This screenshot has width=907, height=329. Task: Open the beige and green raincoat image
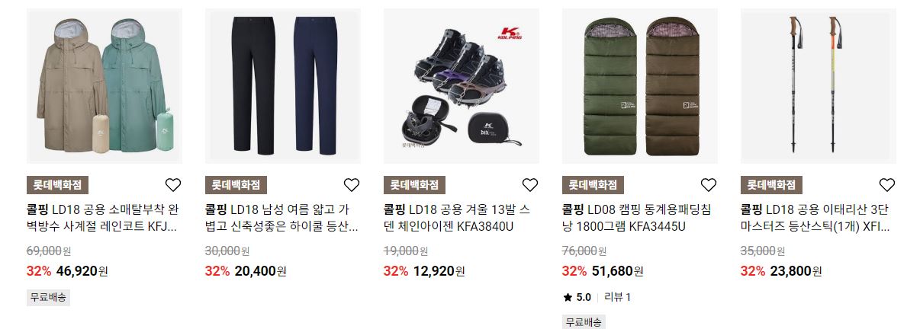click(104, 86)
